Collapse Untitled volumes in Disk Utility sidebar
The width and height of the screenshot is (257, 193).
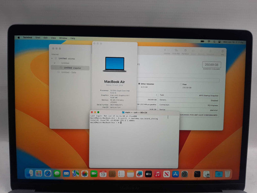(x=52, y=58)
